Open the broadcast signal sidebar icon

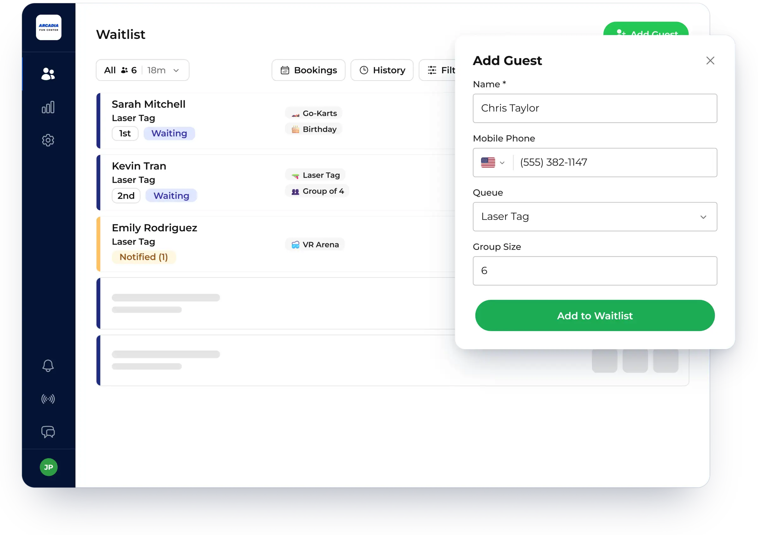pos(48,399)
